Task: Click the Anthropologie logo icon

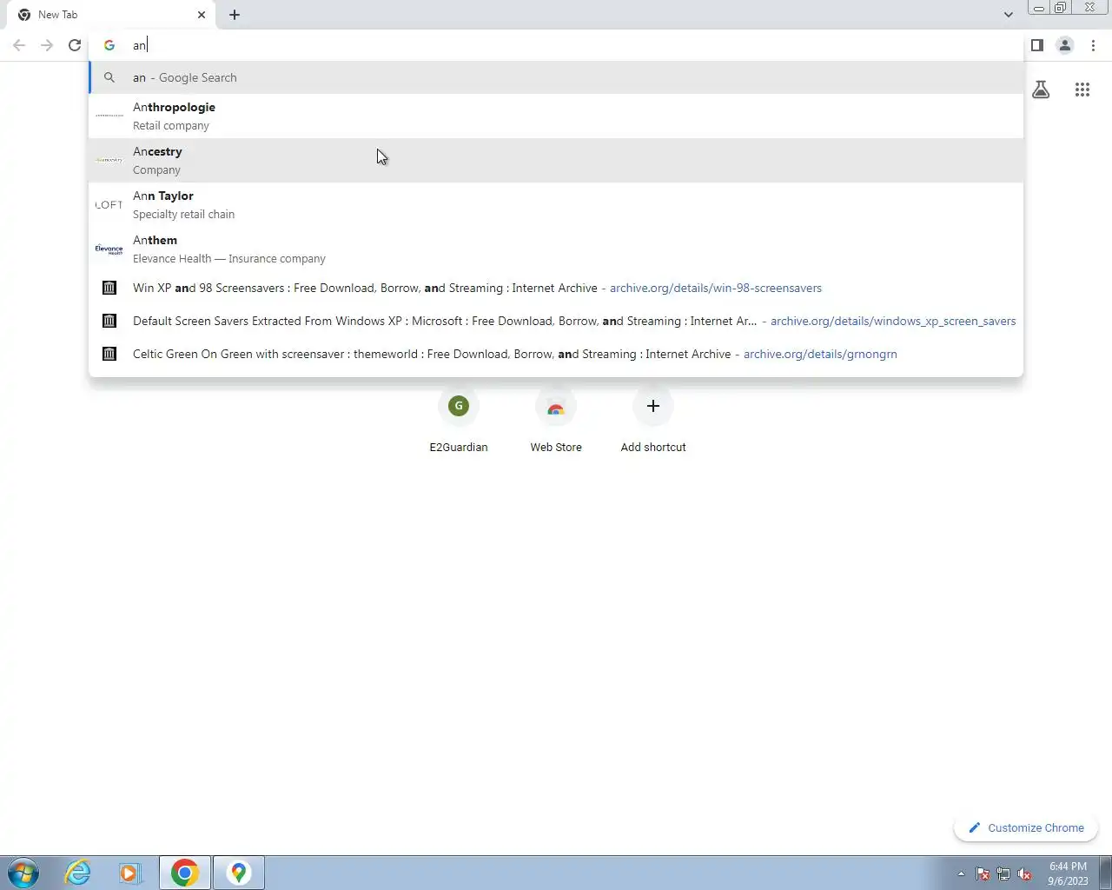Action: click(109, 116)
